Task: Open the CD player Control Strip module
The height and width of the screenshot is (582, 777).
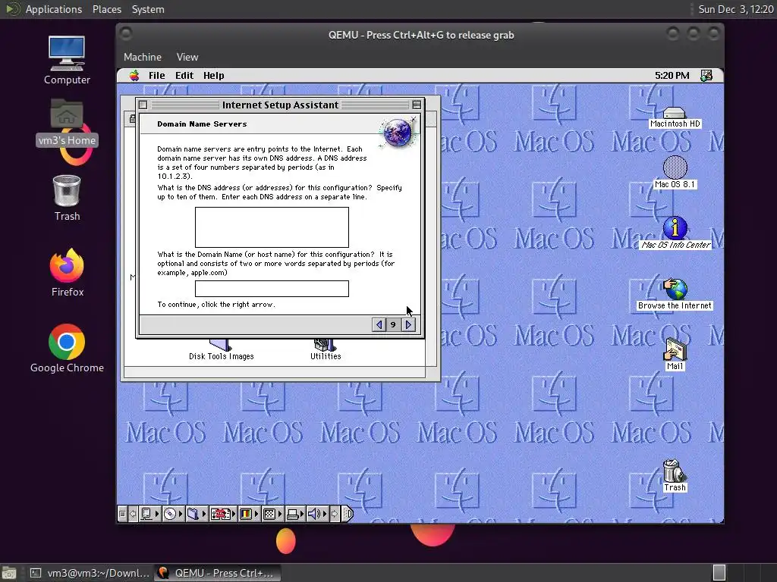Action: [x=174, y=514]
